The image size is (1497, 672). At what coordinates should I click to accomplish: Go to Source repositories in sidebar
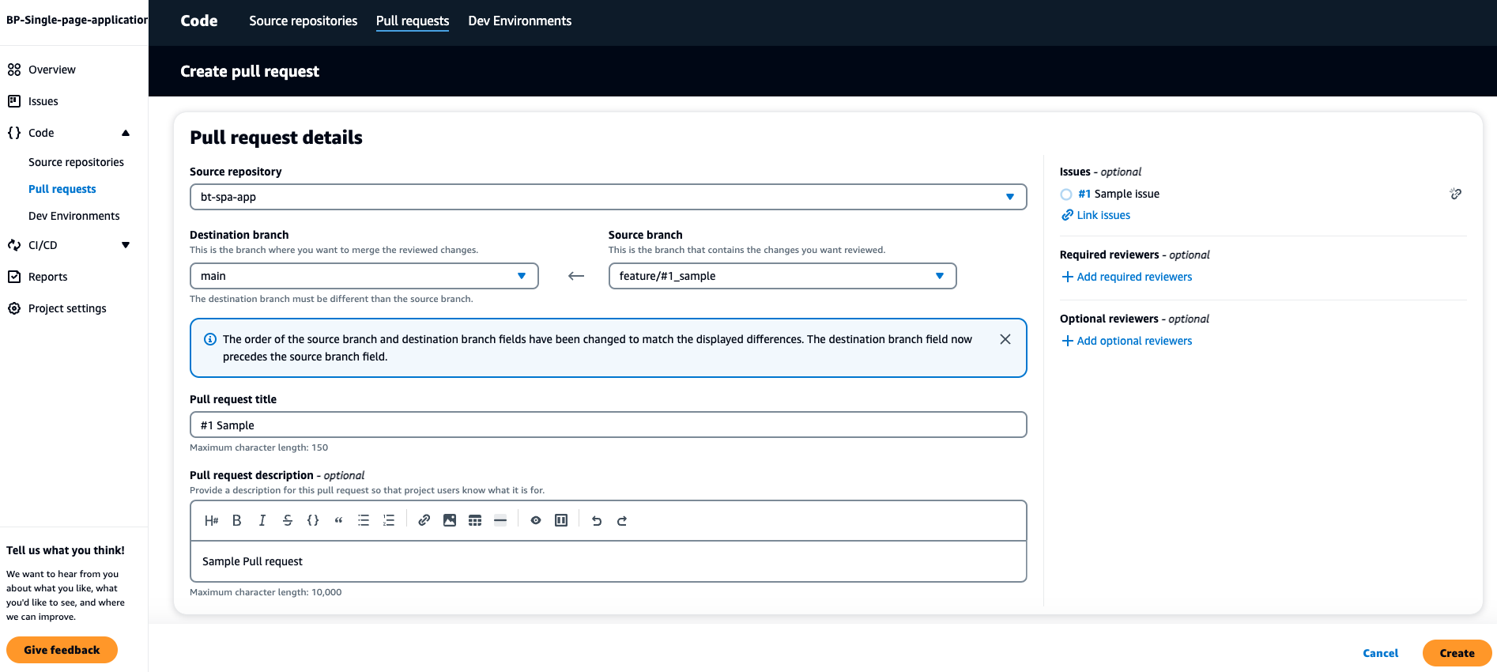tap(76, 162)
